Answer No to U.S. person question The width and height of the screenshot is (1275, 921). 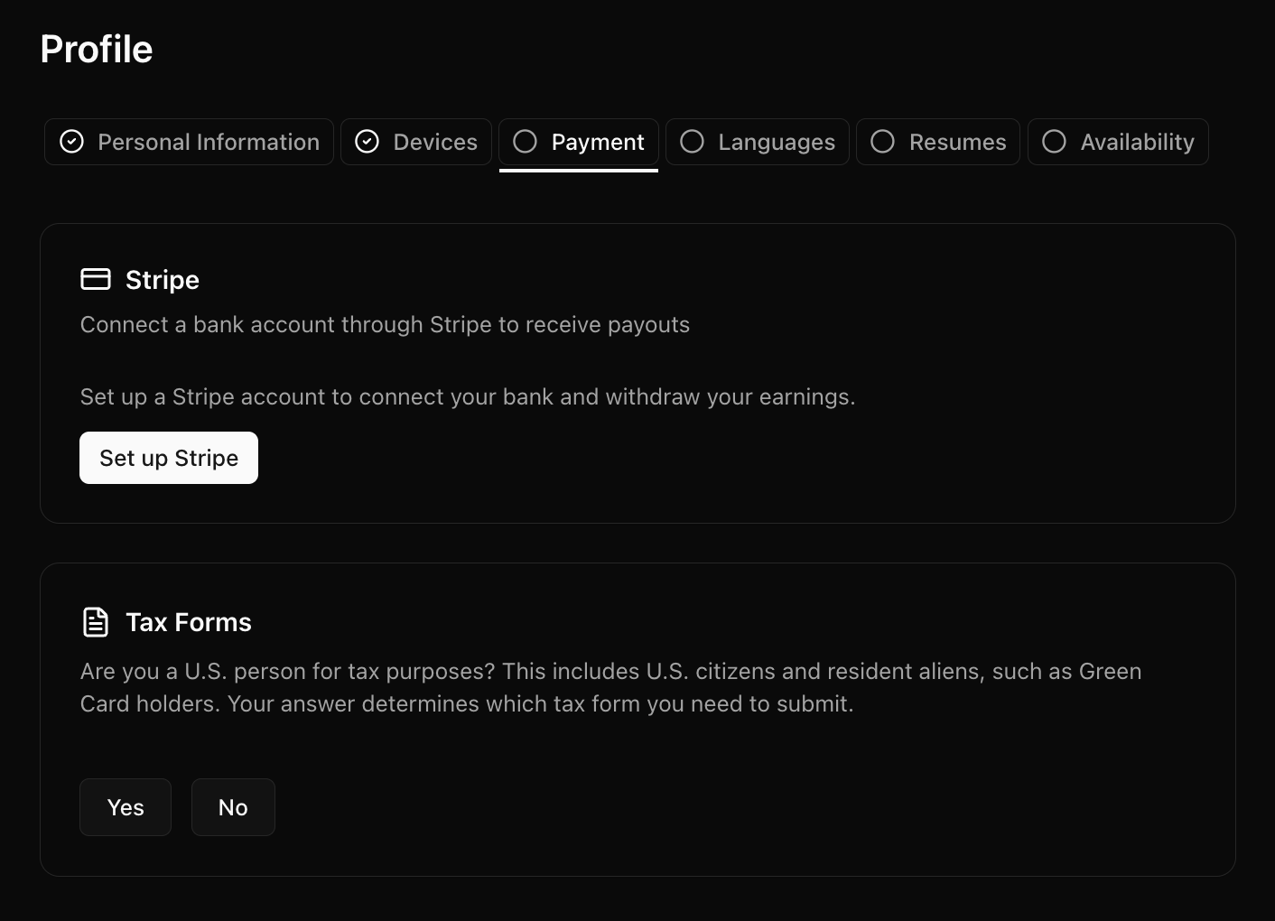(233, 807)
